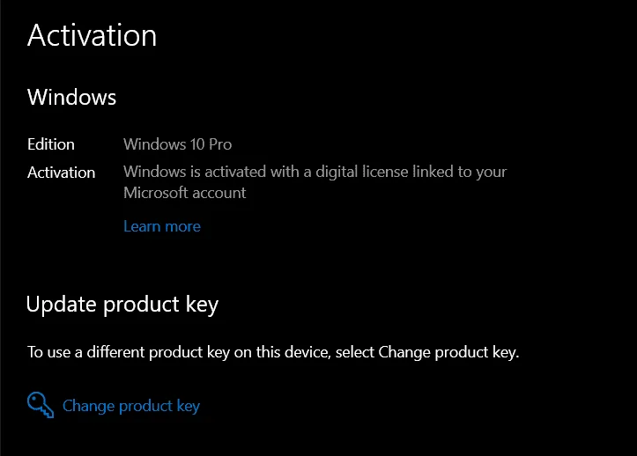Select the words 'digital license' in status
The image size is (637, 456).
click(x=361, y=172)
